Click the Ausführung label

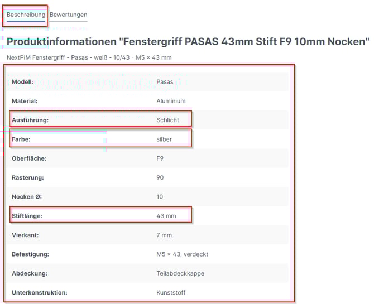[x=30, y=120]
